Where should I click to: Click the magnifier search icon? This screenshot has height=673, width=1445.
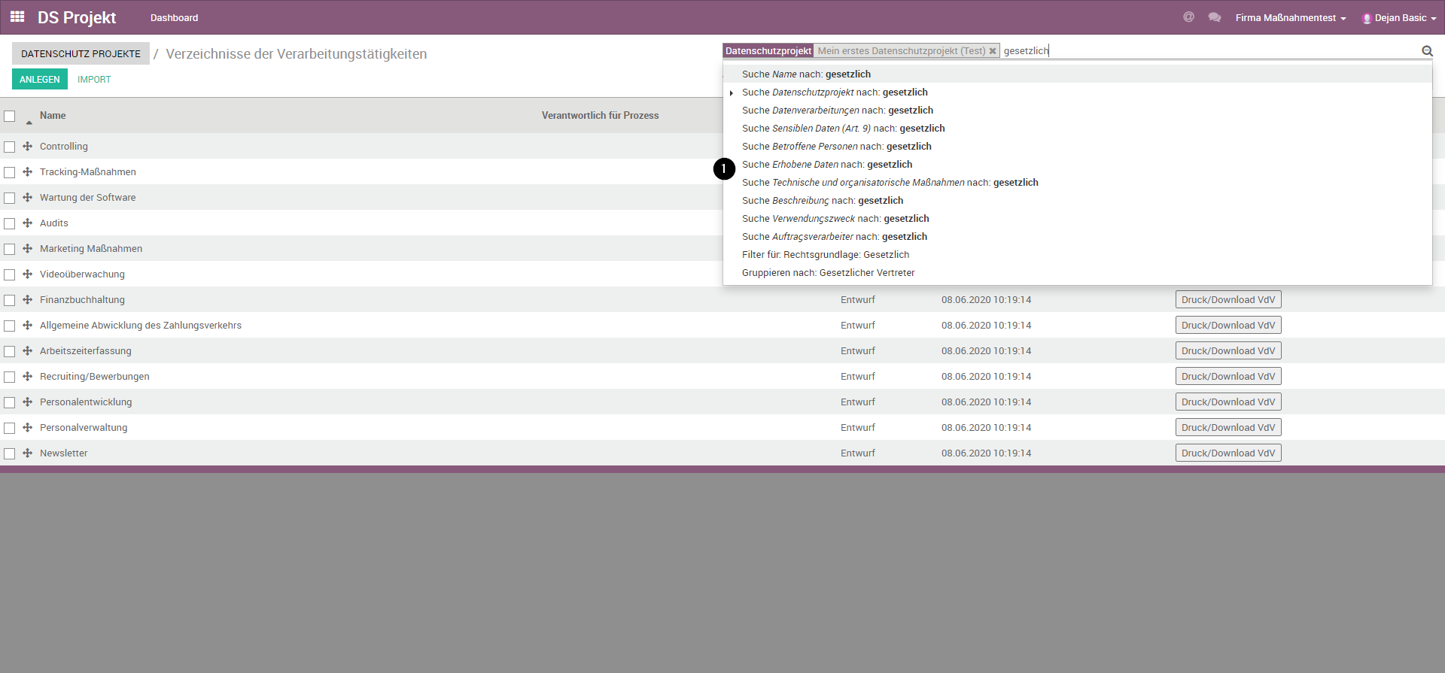click(1426, 51)
